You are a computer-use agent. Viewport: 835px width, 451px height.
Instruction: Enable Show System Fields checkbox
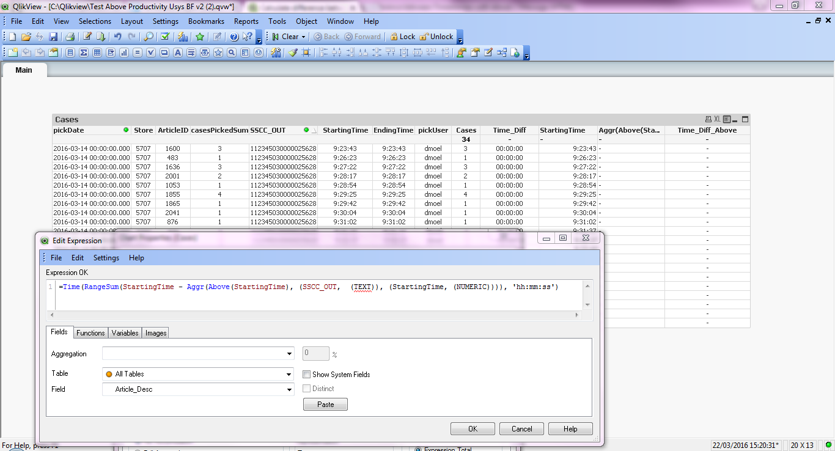pos(307,374)
